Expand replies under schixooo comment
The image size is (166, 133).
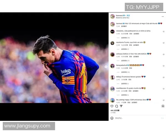[x=125, y=61]
